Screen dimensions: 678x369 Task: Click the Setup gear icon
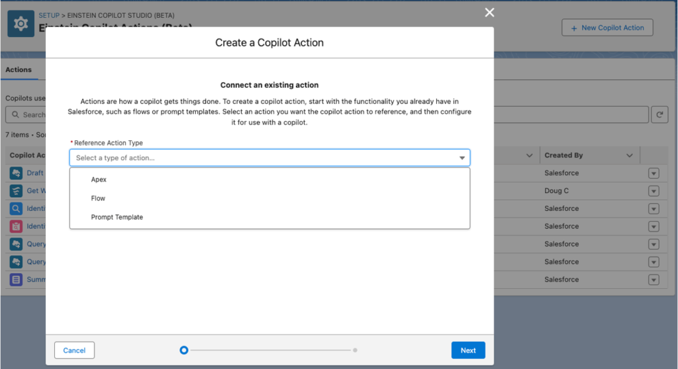tap(21, 24)
